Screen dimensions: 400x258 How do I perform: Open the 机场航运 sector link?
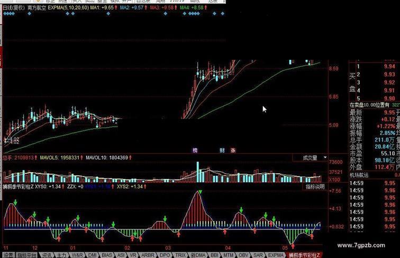coord(359,175)
